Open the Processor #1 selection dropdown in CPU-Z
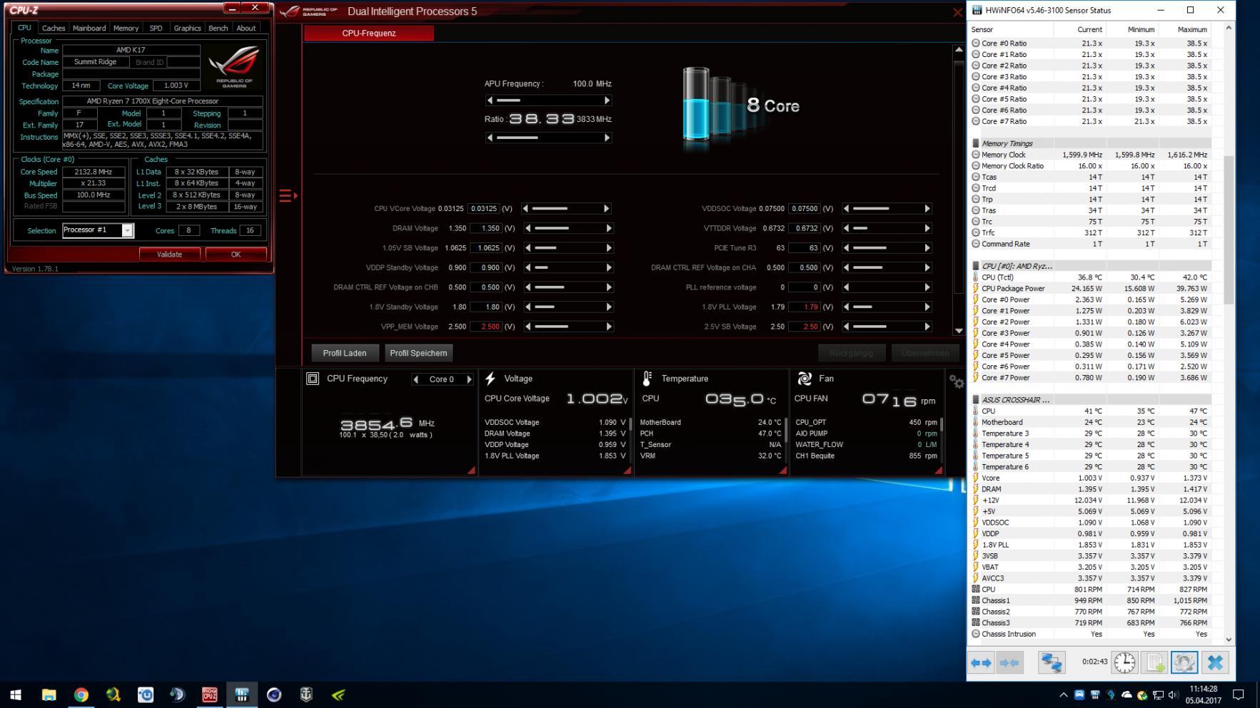Image resolution: width=1260 pixels, height=708 pixels. tap(127, 230)
